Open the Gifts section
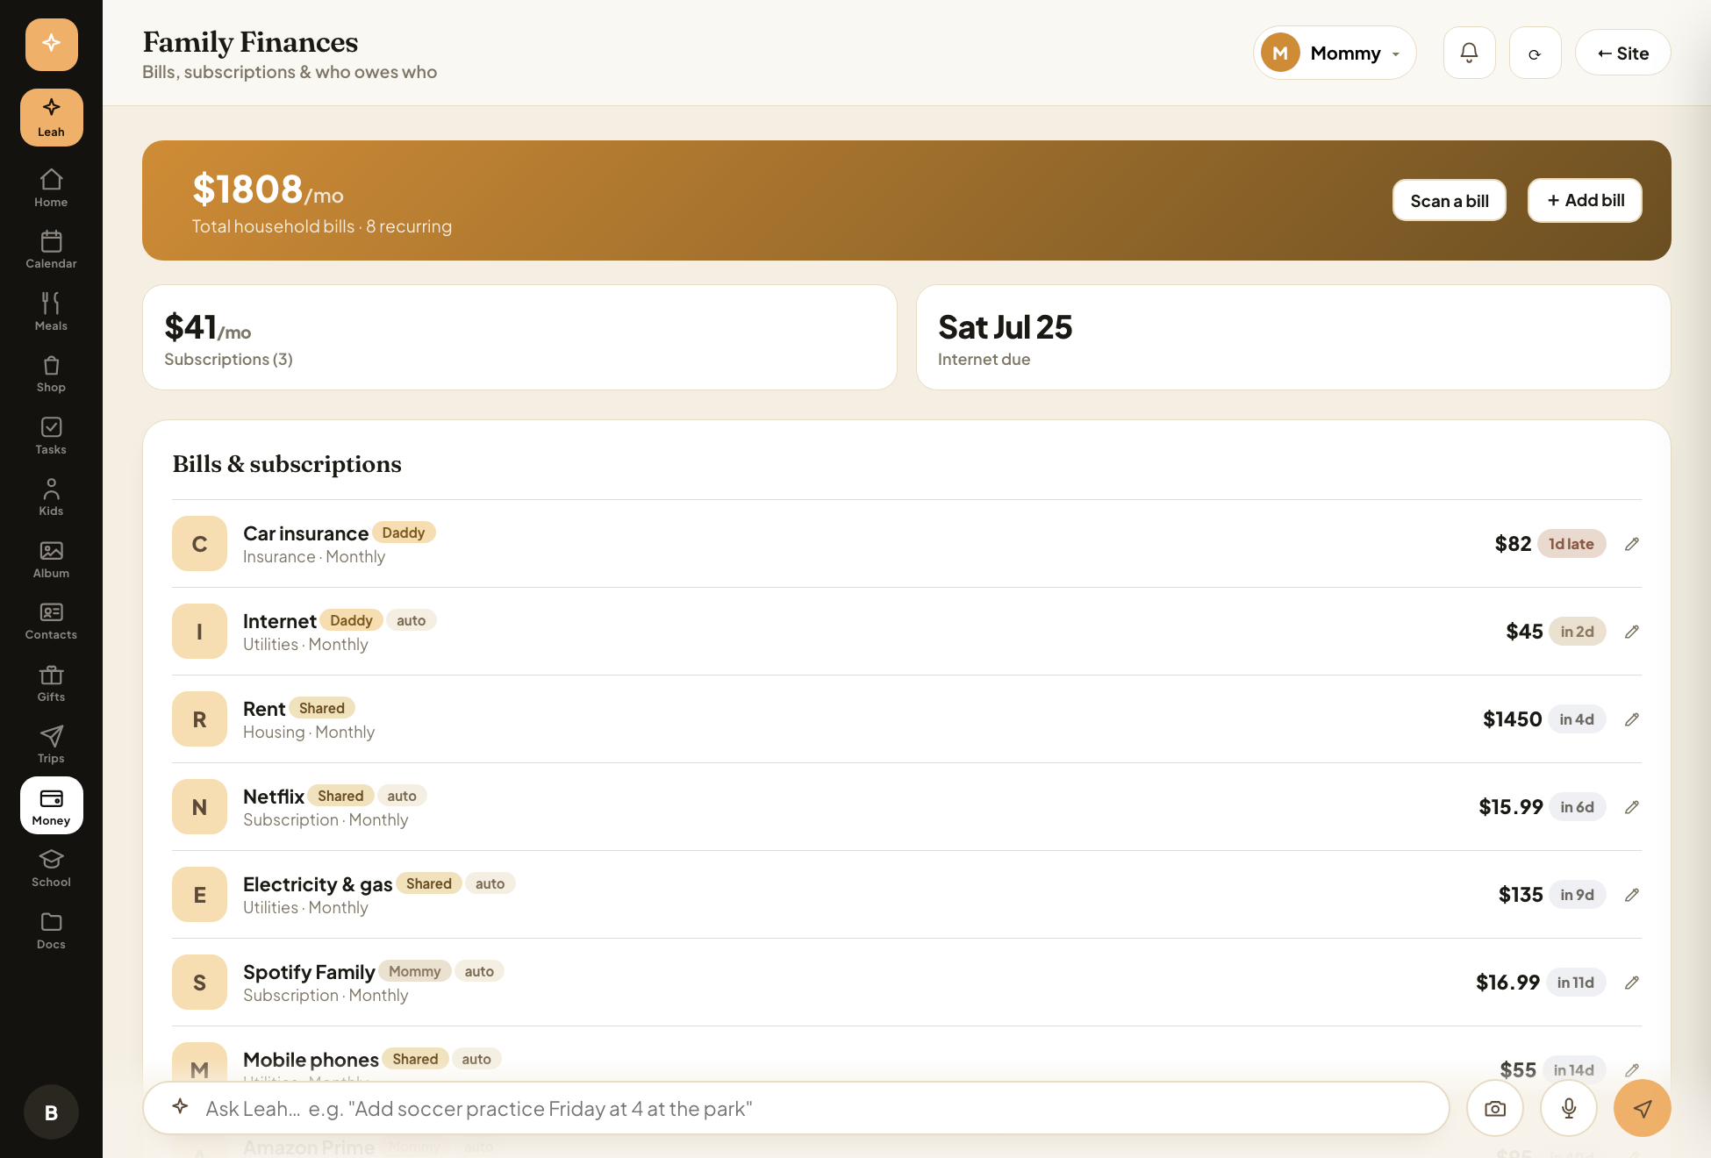 [x=51, y=683]
